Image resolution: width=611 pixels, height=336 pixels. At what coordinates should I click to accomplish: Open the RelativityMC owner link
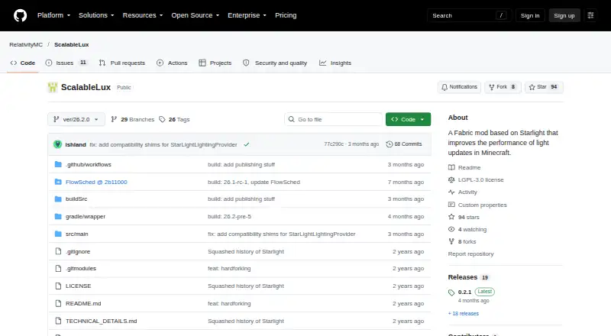(26, 45)
